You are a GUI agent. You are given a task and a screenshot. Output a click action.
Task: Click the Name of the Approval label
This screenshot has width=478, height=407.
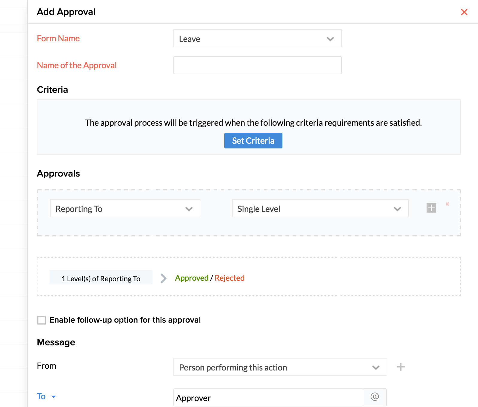pyautogui.click(x=77, y=66)
